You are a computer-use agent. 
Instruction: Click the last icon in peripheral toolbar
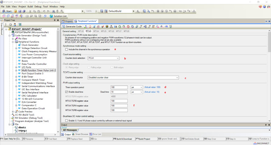tap(171, 27)
